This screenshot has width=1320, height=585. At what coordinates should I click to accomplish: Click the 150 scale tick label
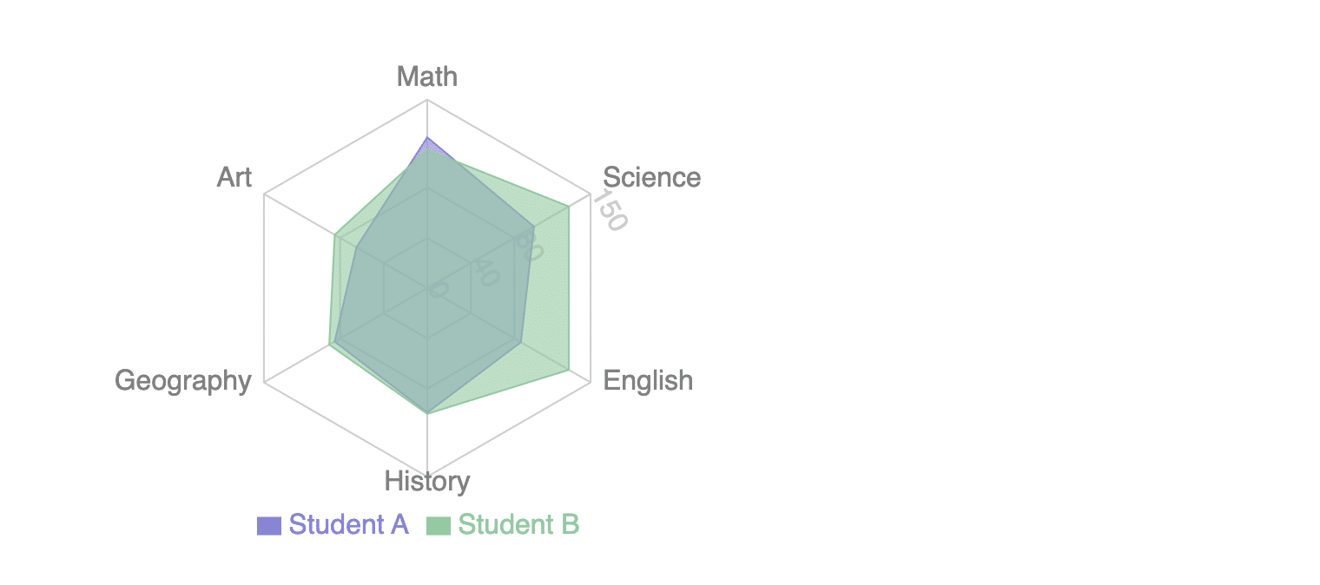click(x=610, y=210)
